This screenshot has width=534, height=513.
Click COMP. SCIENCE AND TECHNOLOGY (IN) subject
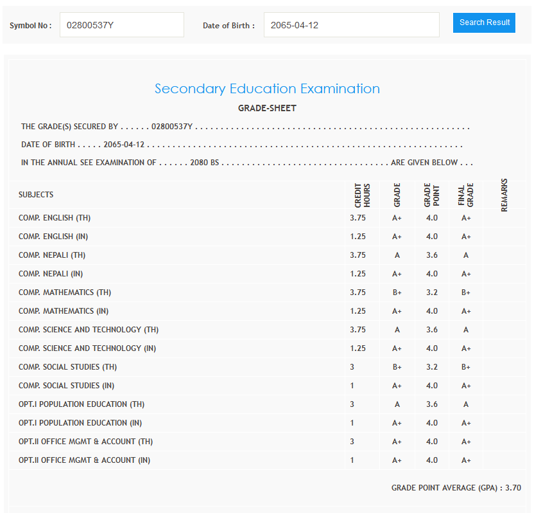coord(87,348)
